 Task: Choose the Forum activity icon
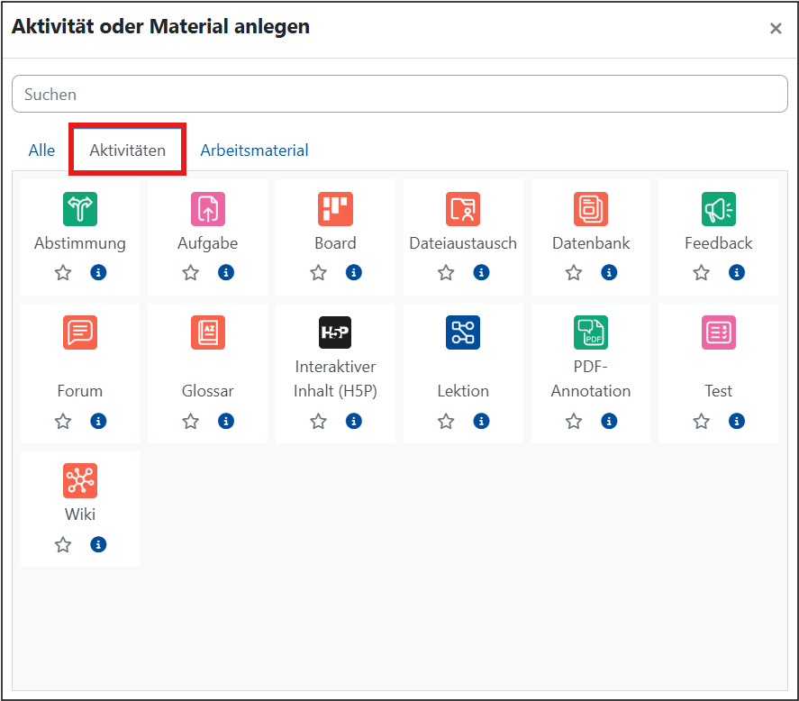(x=80, y=332)
